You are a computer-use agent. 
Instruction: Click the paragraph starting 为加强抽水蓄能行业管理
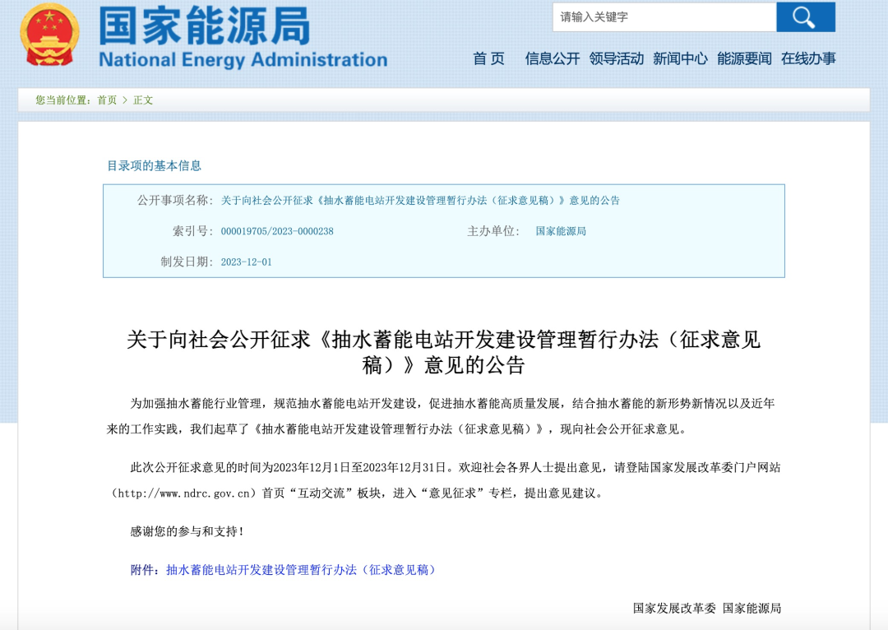[x=443, y=416]
